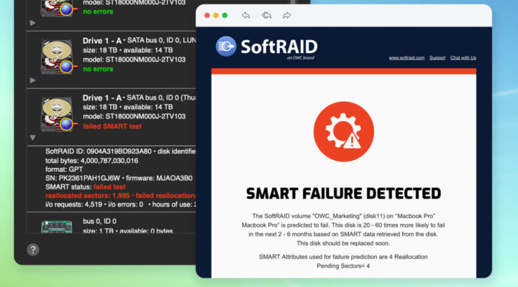
Task: Expand the SATA bus 0 LUN drive
Action: [32, 80]
